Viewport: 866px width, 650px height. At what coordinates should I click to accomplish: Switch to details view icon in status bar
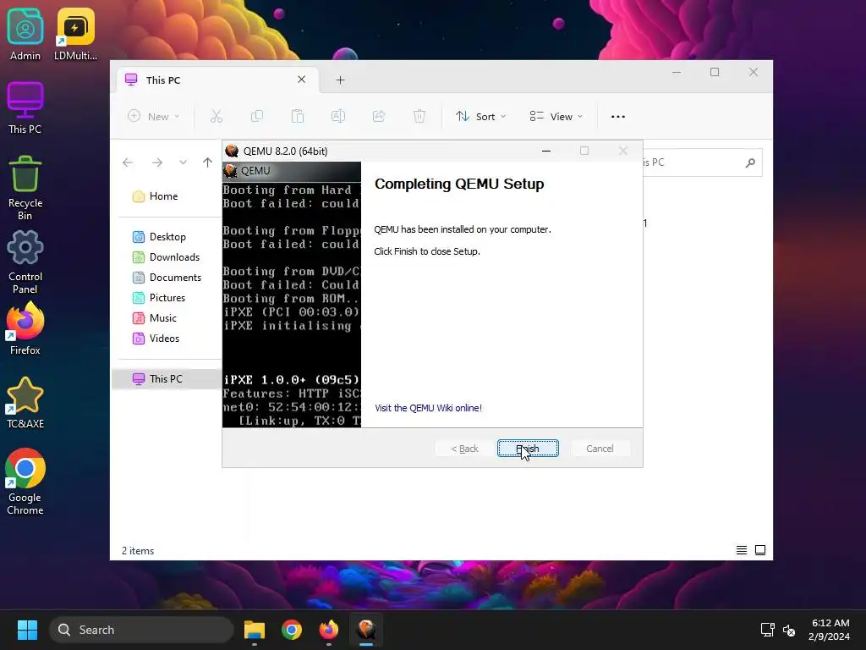[742, 550]
